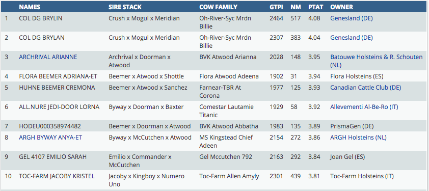Select GEL 4107 EMILIO SARAH name cell

click(53, 157)
